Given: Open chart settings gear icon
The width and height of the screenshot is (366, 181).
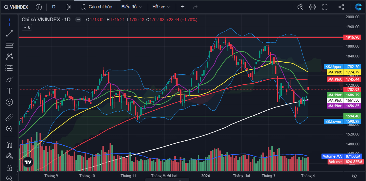Looking at the screenshot, I should pyautogui.click(x=312, y=7).
